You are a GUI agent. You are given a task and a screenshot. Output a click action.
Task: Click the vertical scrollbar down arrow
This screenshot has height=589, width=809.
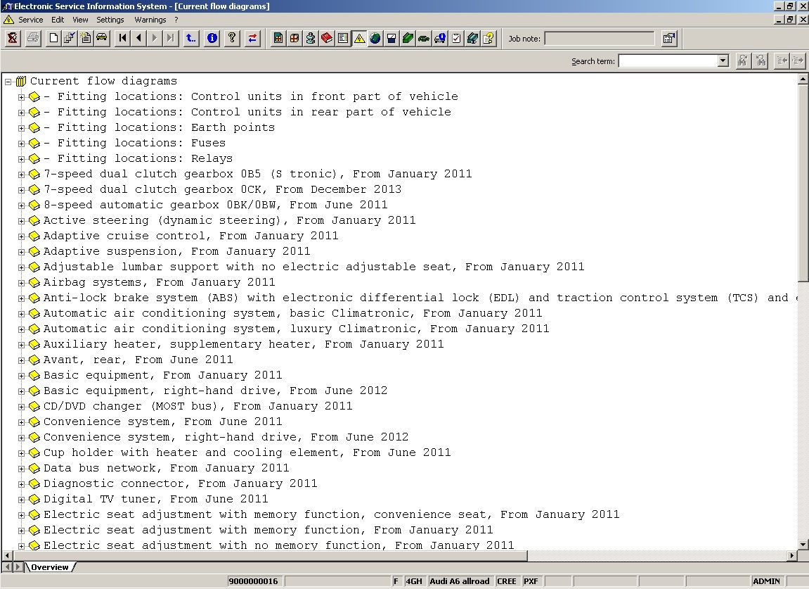803,544
